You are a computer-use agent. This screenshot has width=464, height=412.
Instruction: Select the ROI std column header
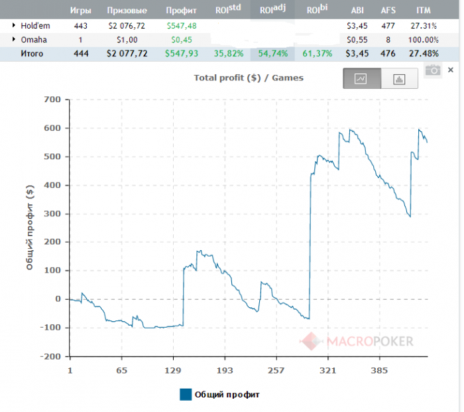pyautogui.click(x=228, y=9)
